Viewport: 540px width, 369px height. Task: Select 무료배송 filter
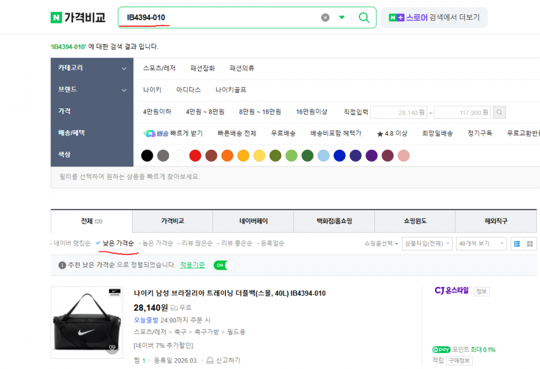point(283,134)
